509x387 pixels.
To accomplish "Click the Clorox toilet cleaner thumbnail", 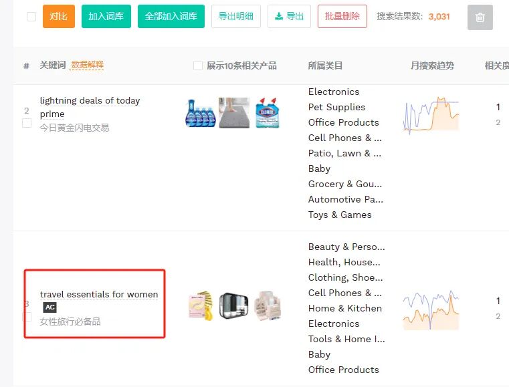I will [268, 113].
